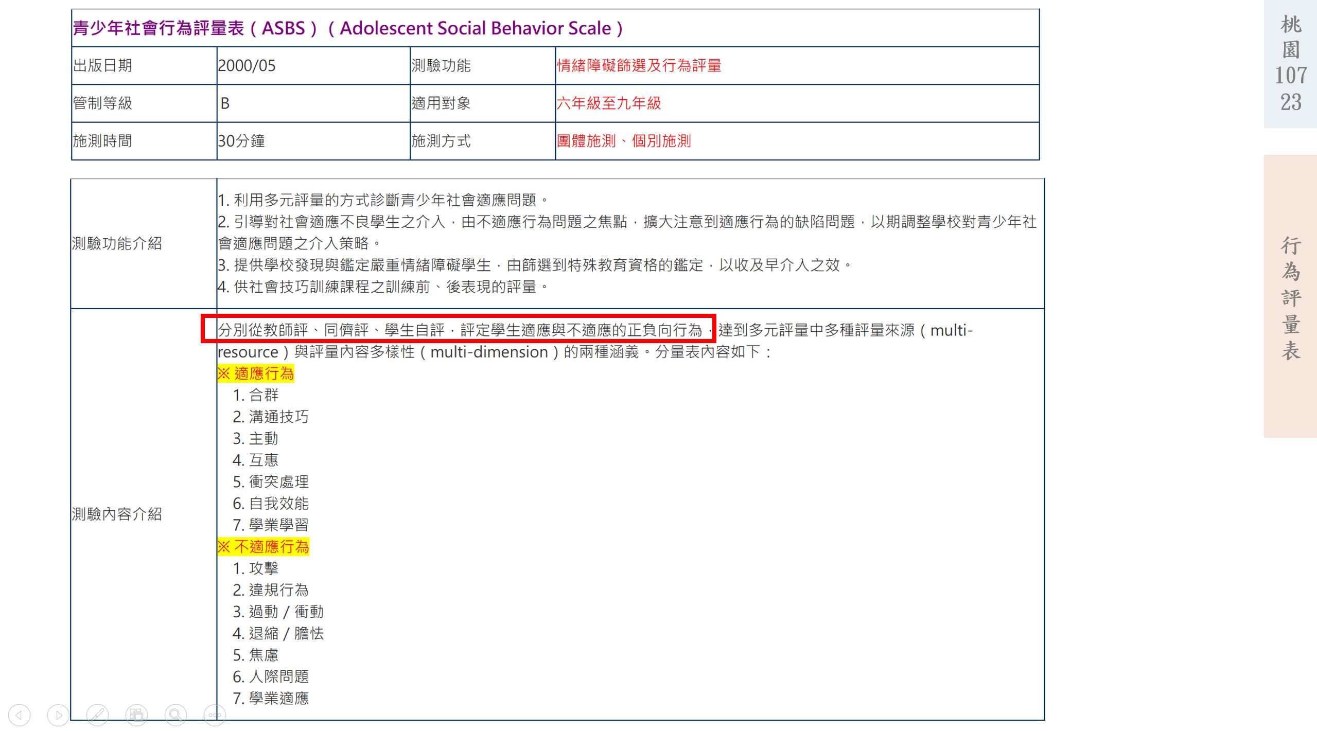Click list item 過動 / 衝動
This screenshot has width=1317, height=731.
tap(286, 612)
